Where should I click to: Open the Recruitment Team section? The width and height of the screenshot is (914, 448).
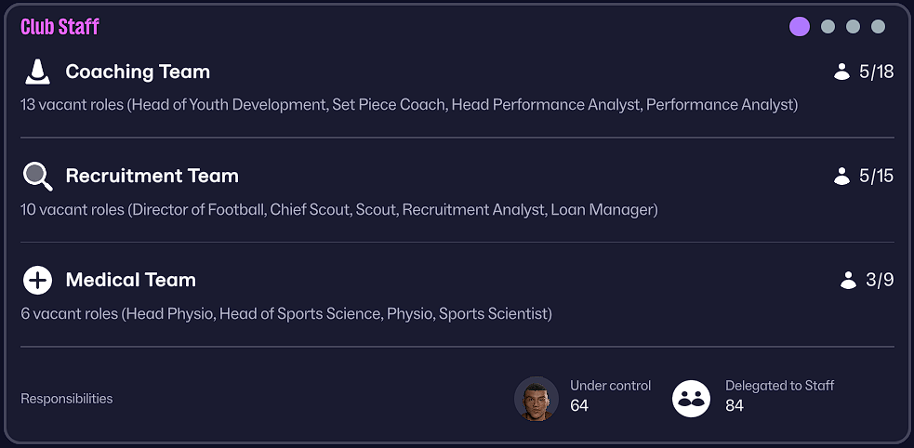[x=152, y=176]
